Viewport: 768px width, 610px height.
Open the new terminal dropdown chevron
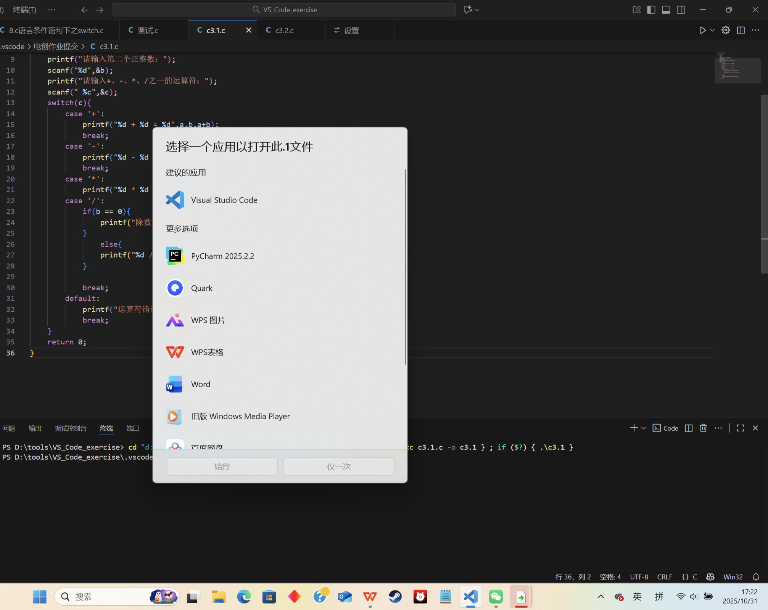(644, 428)
